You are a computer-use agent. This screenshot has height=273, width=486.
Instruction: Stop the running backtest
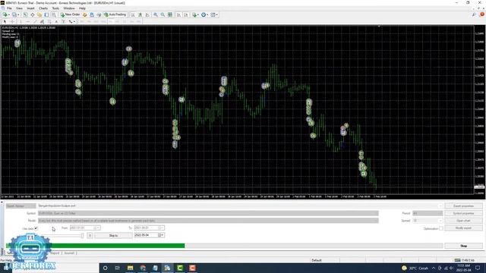click(x=464, y=246)
